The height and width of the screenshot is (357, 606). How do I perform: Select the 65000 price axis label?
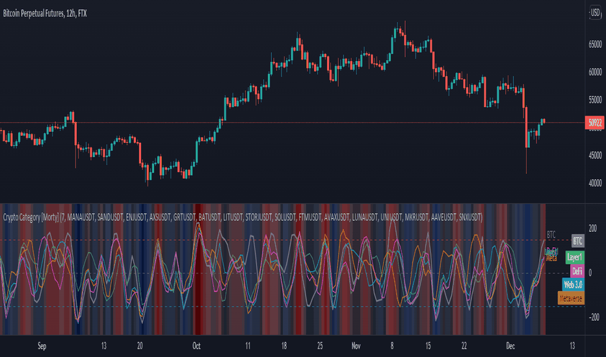pyautogui.click(x=595, y=44)
